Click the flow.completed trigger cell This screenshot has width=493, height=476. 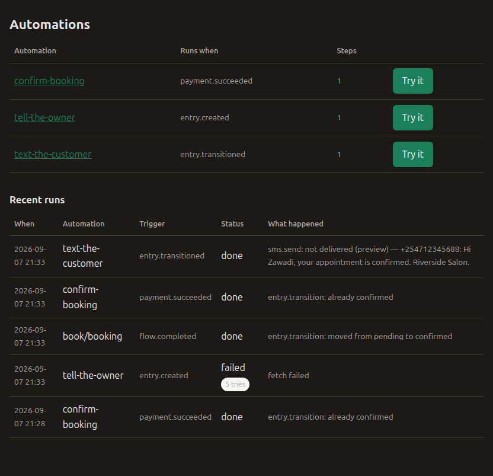click(168, 336)
